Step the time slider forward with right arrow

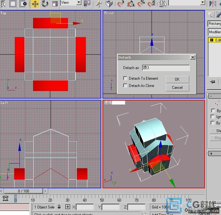(45, 191)
